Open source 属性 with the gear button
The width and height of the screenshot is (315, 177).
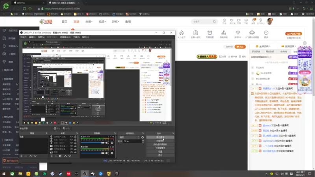coord(57,129)
